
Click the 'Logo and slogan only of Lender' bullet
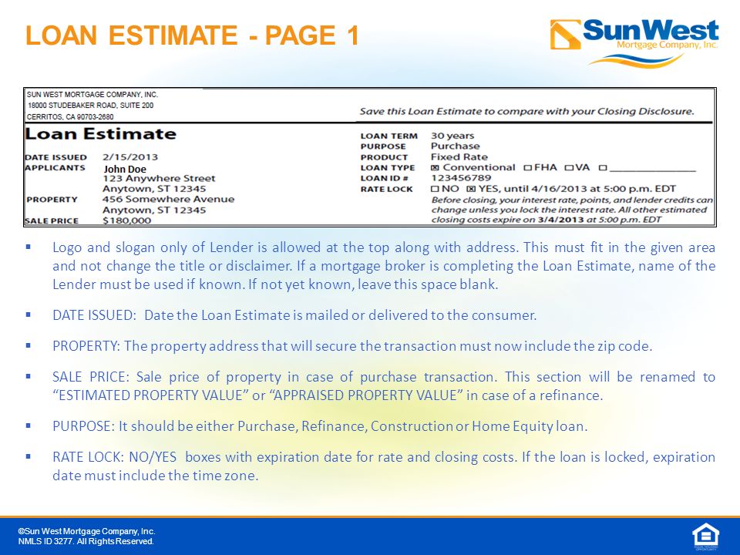tap(384, 266)
